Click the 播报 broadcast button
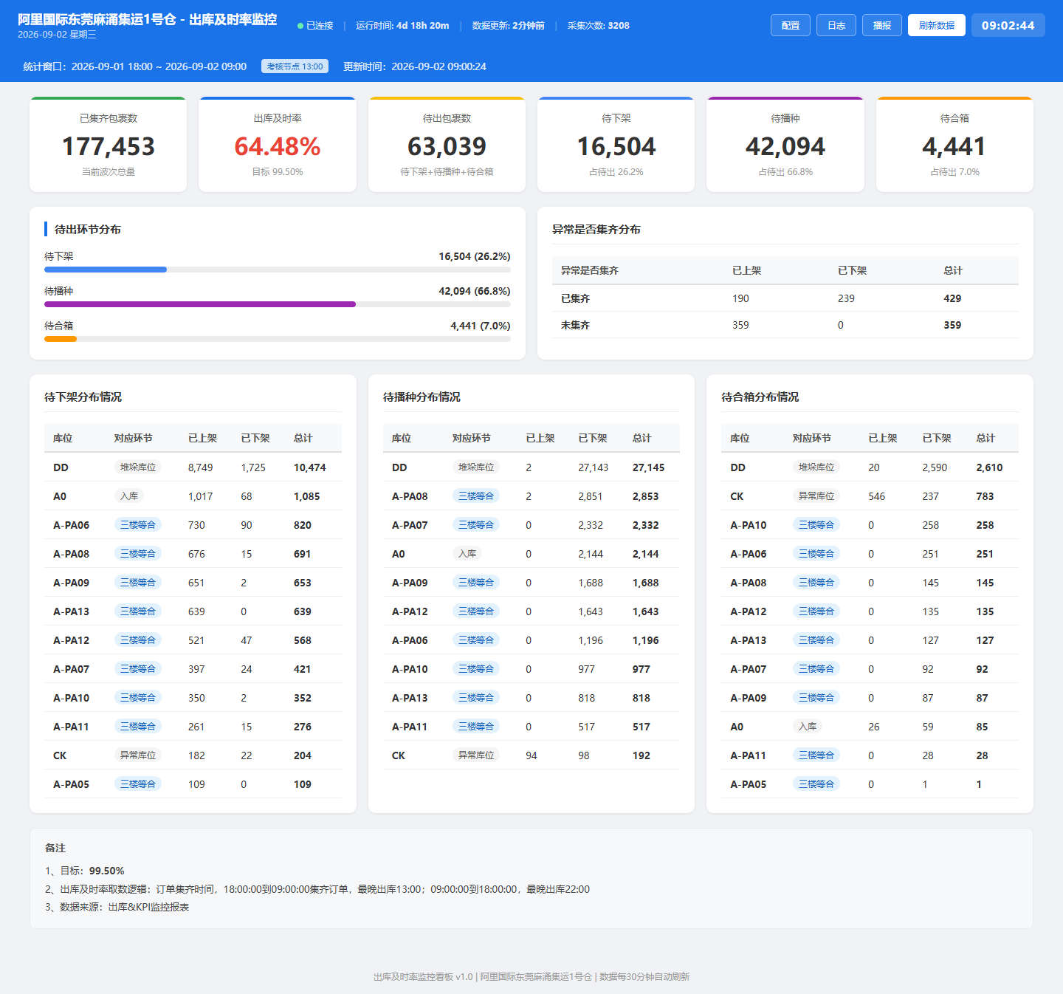The height and width of the screenshot is (994, 1063). point(882,25)
